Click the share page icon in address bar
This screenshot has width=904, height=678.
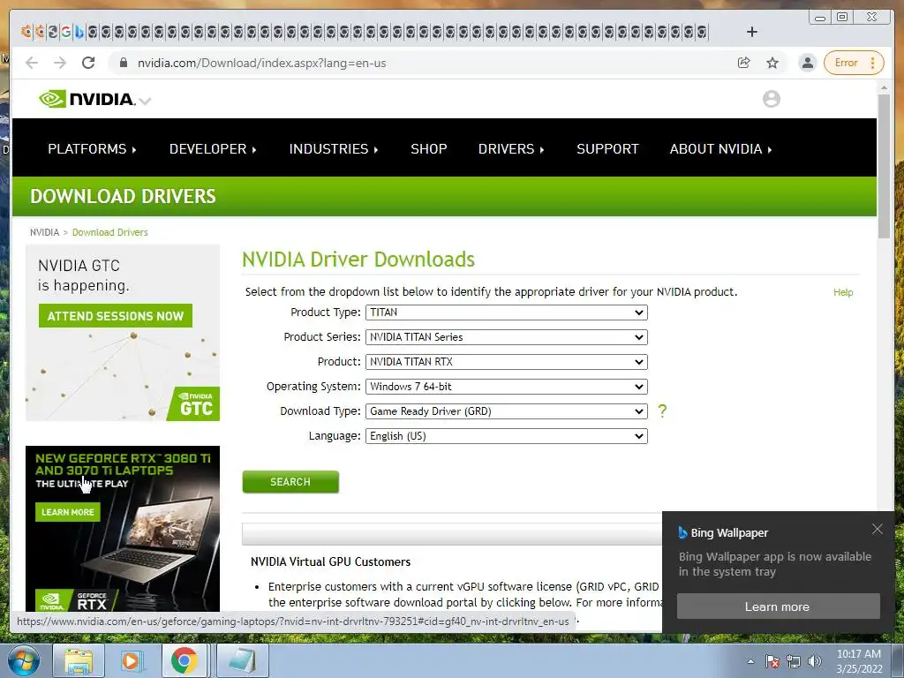(743, 63)
